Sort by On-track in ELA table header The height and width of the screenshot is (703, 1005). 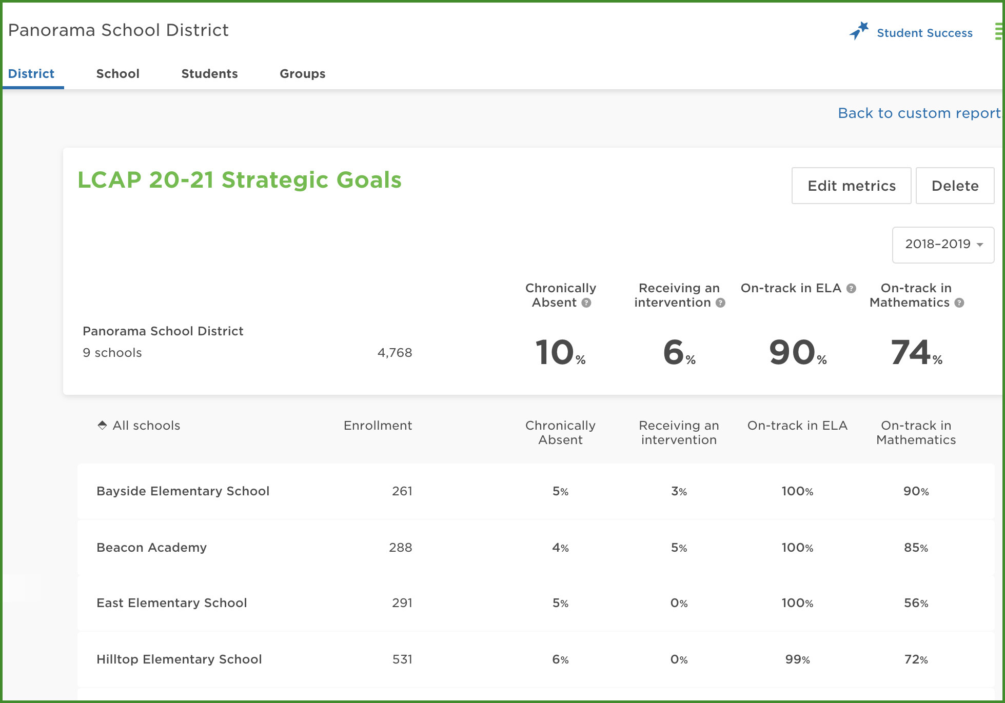(797, 425)
